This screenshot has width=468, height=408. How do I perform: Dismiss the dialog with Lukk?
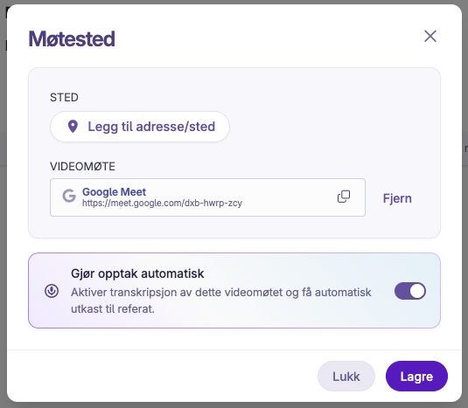coord(346,376)
